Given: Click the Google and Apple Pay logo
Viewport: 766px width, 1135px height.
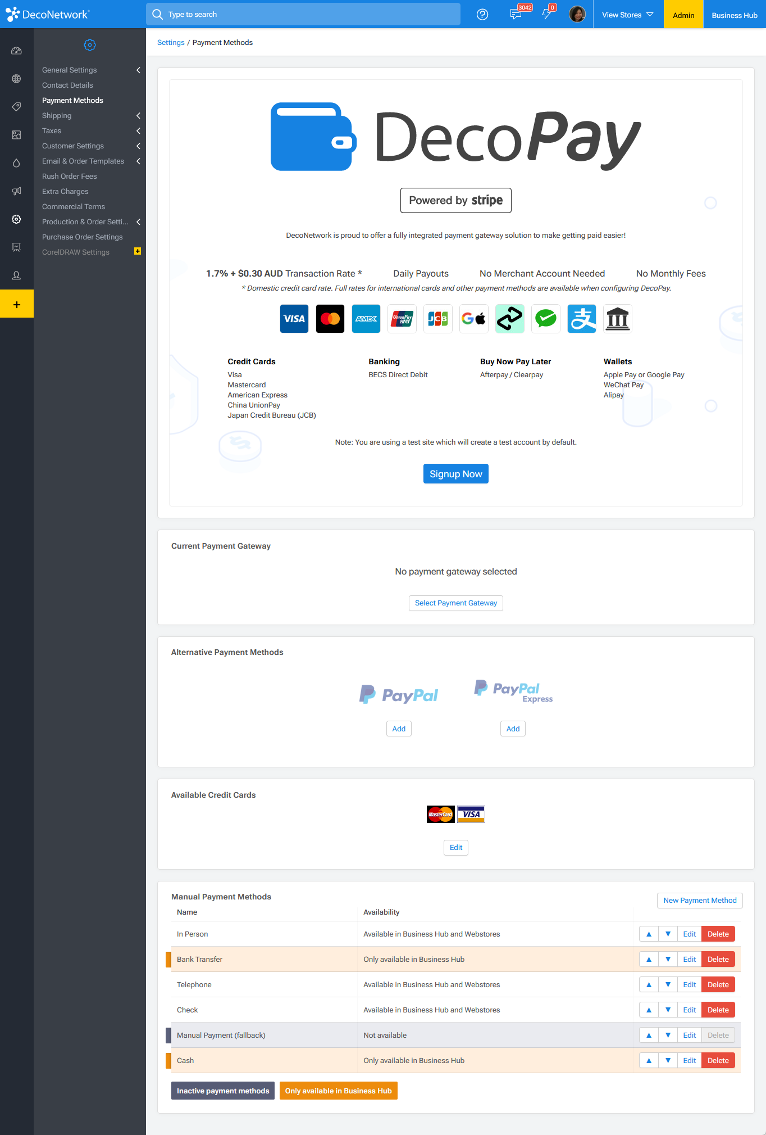Looking at the screenshot, I should [x=474, y=319].
